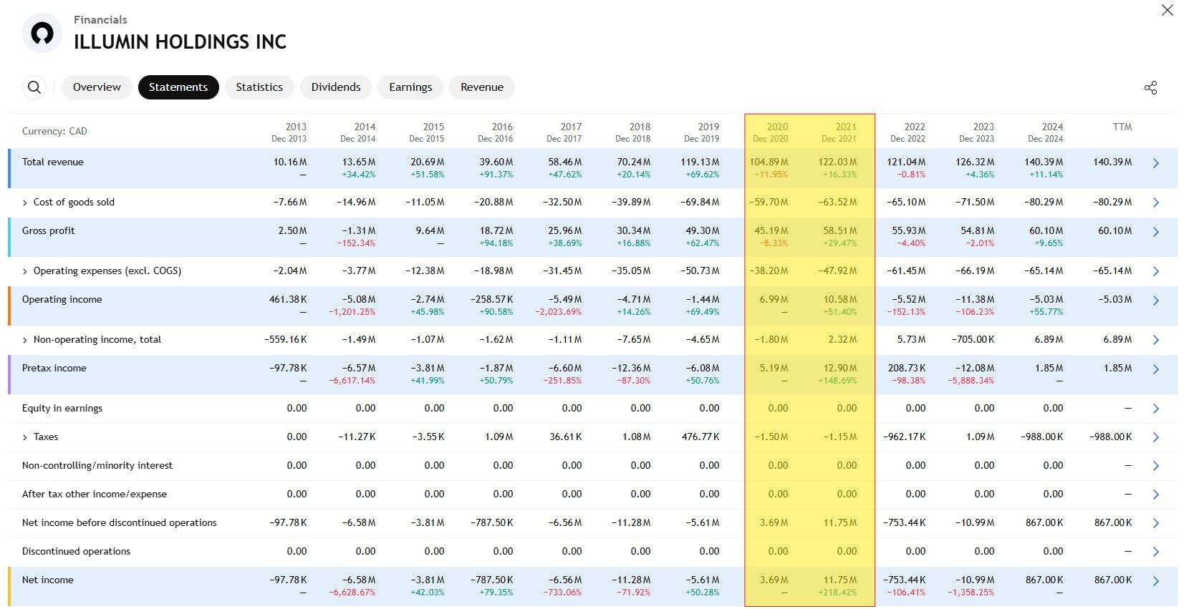Image resolution: width=1184 pixels, height=609 pixels.
Task: Click the Illumin Holdings company logo
Action: [x=42, y=33]
